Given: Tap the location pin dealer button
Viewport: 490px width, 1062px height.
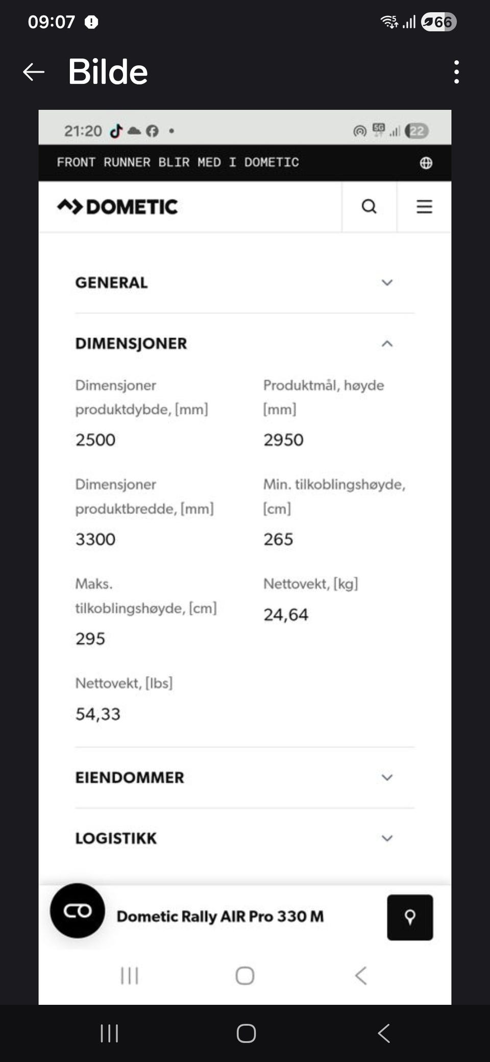Looking at the screenshot, I should click(410, 918).
